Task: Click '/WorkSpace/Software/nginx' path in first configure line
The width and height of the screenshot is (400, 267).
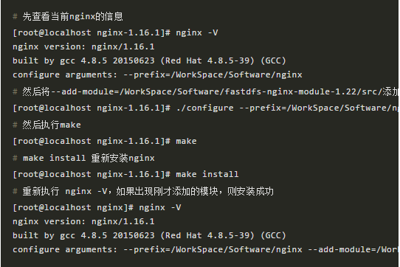Action: pos(236,74)
